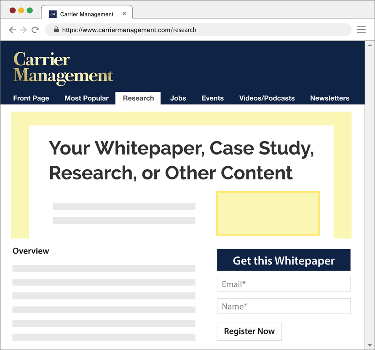Viewport: 375px width, 350px height.
Task: Open the Most Popular section
Action: tap(86, 98)
